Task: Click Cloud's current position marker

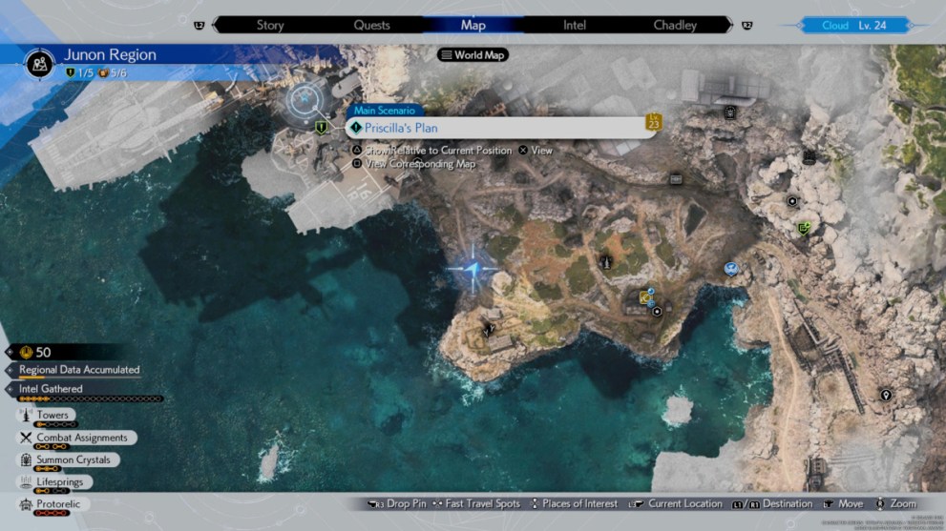Action: point(474,271)
